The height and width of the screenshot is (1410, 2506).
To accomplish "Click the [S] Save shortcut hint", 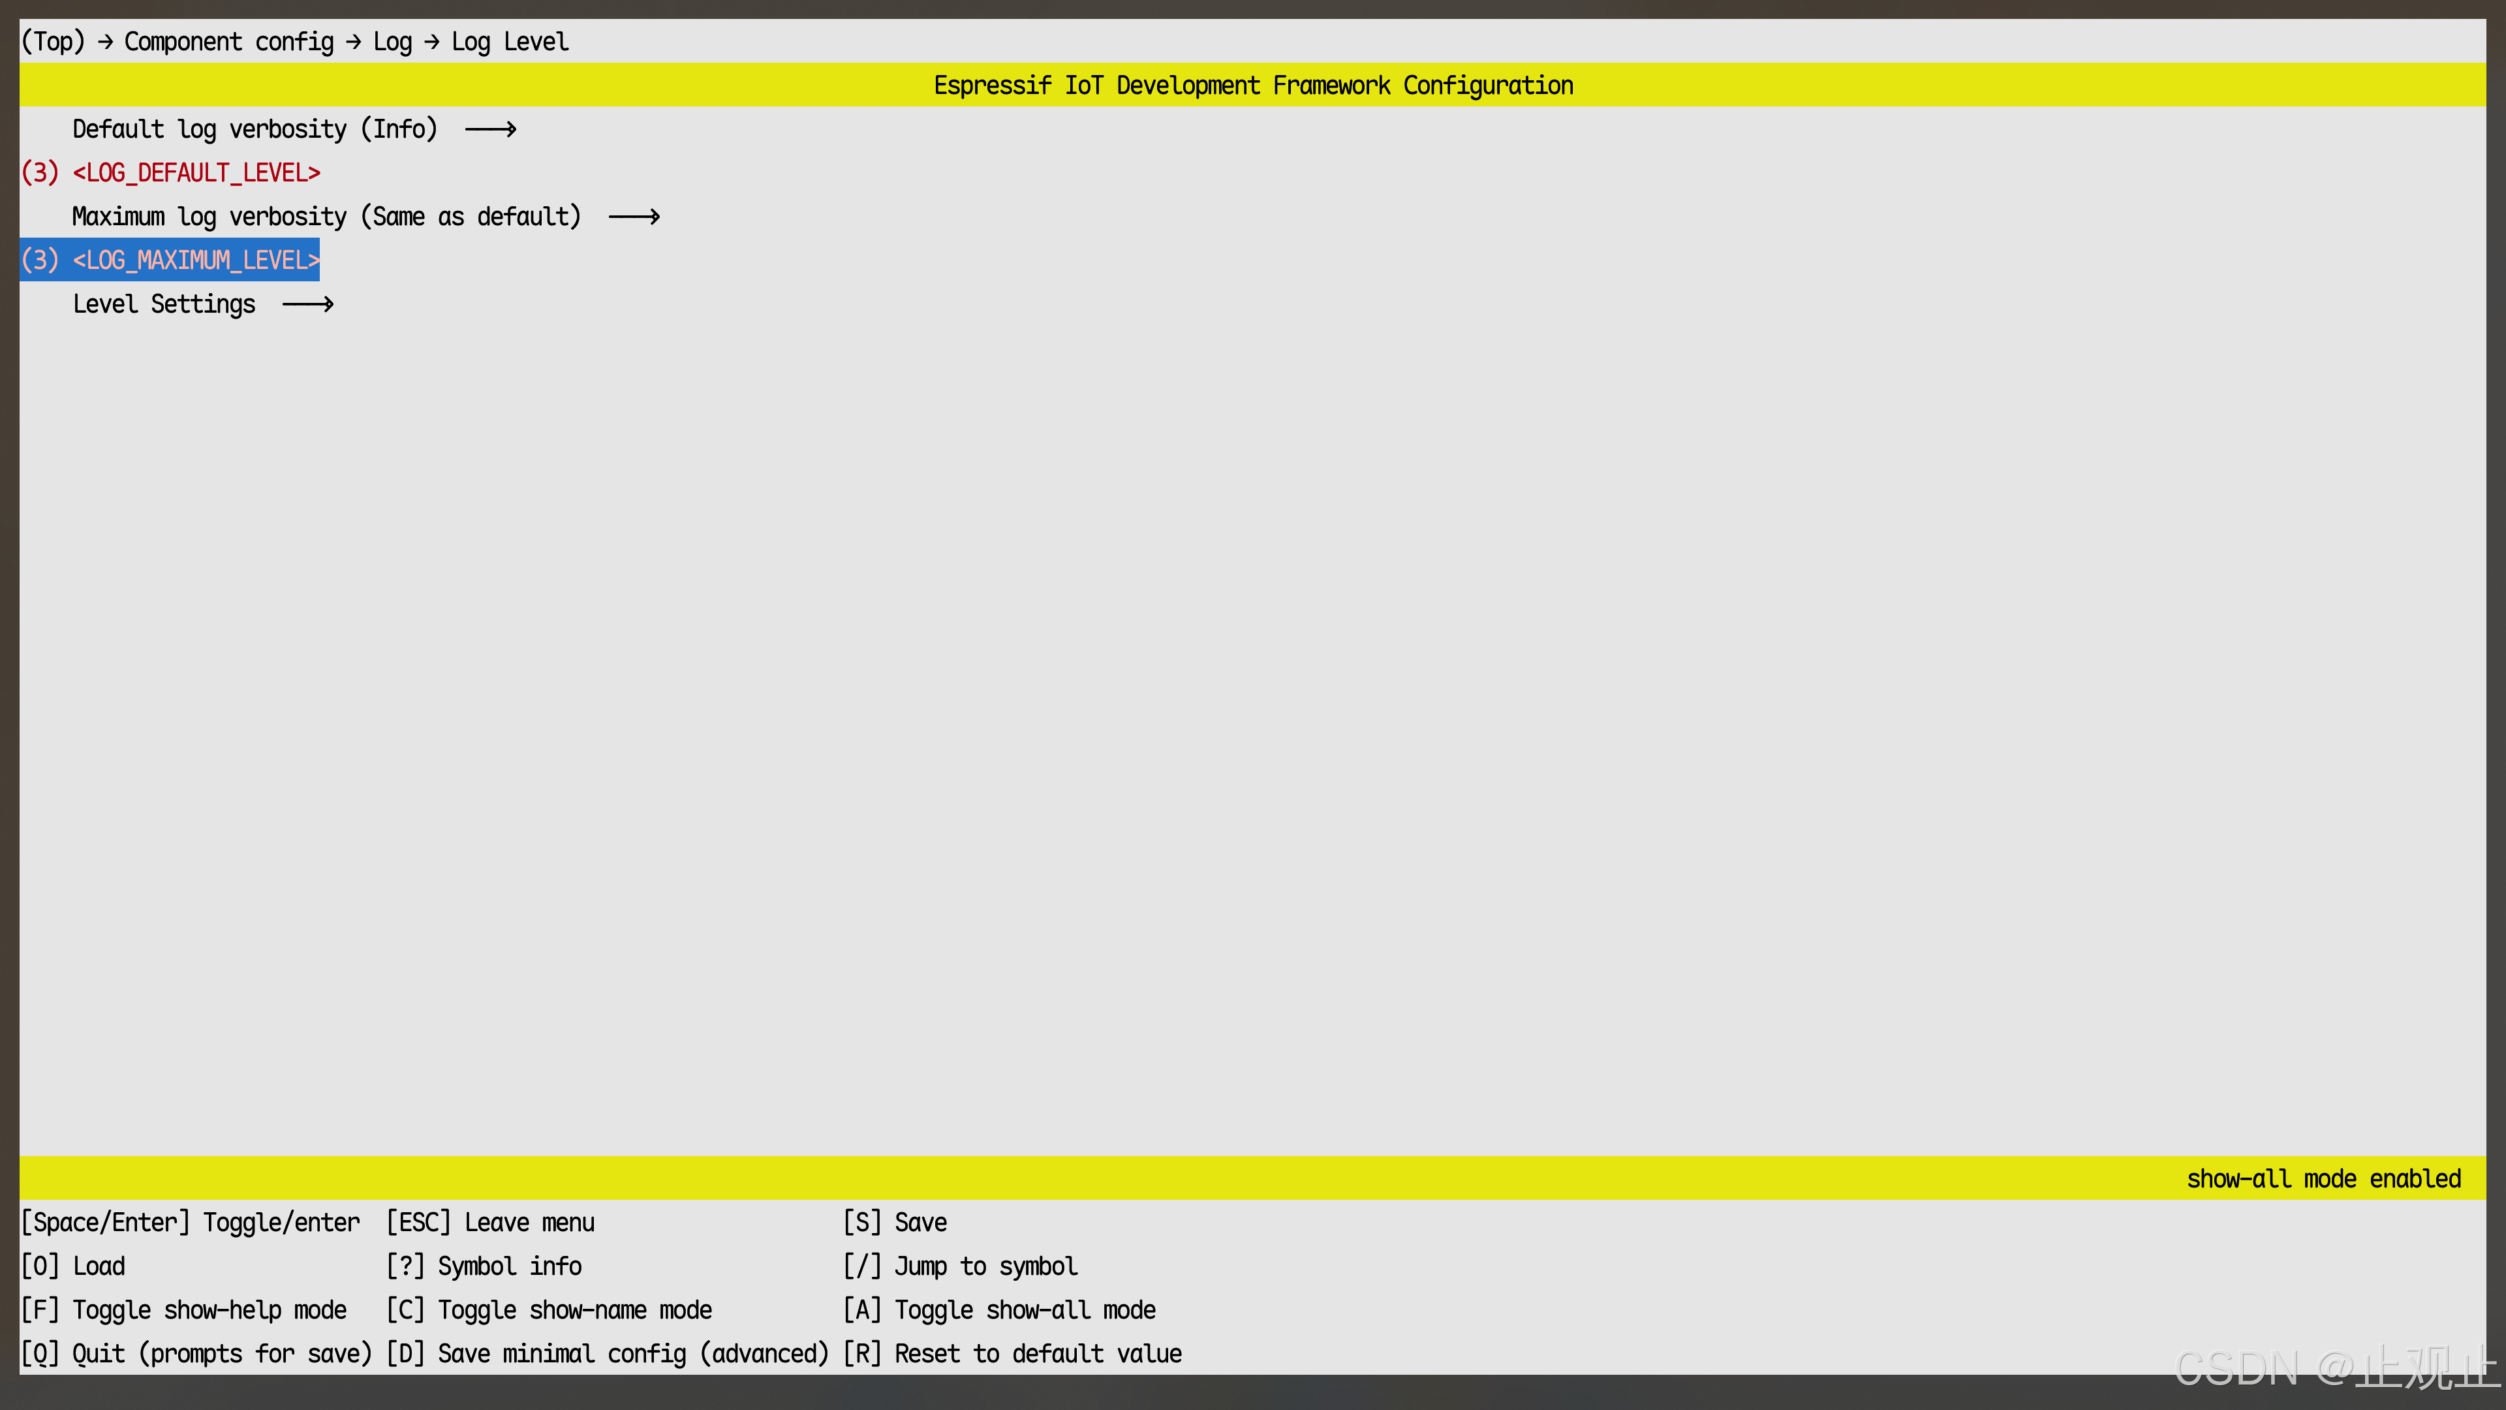I will [895, 1223].
